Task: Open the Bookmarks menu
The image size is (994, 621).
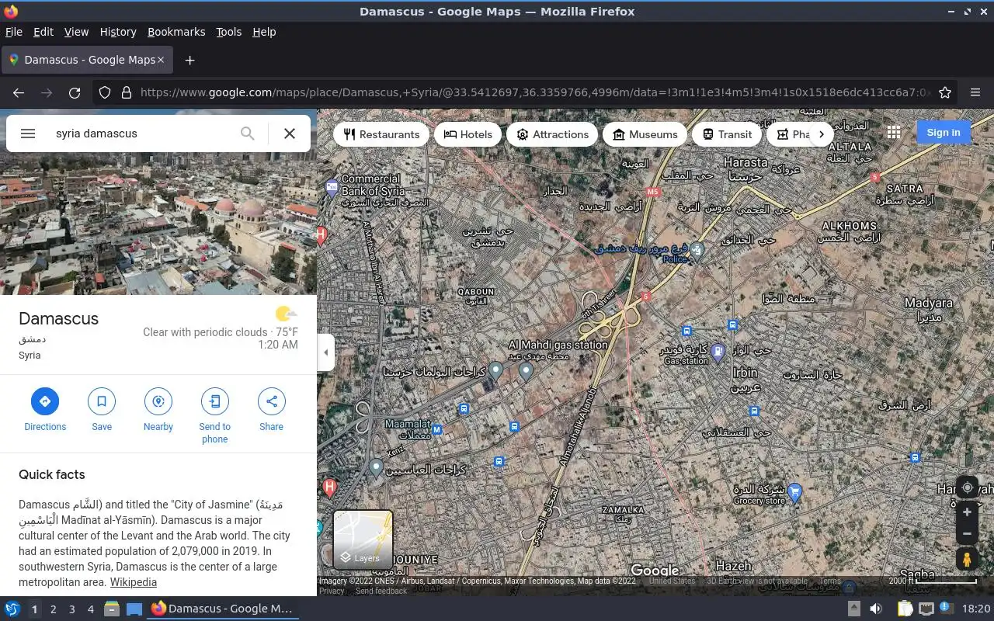Action: pyautogui.click(x=176, y=32)
